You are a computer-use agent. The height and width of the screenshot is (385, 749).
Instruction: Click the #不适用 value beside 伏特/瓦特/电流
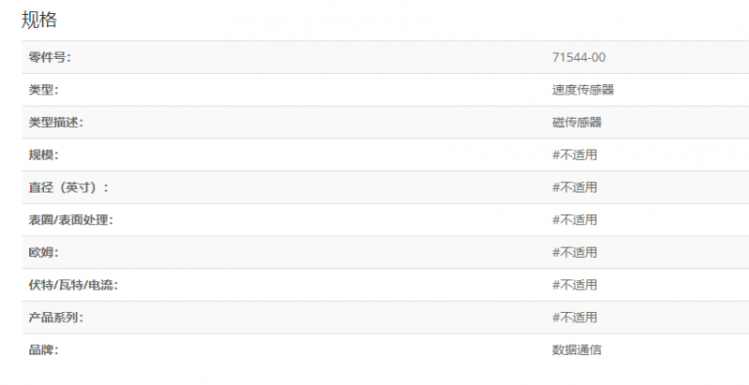tap(575, 285)
